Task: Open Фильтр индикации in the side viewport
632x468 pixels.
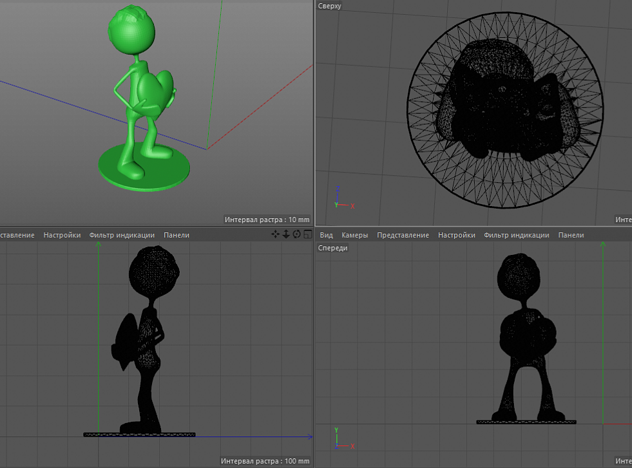Action: (x=122, y=236)
